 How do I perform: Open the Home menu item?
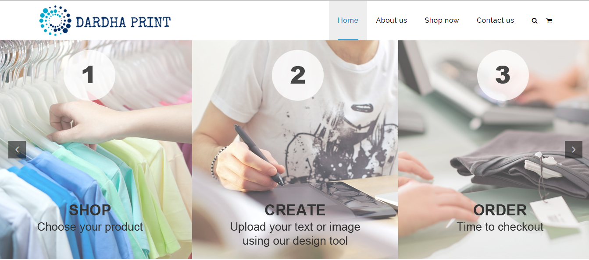pos(348,21)
